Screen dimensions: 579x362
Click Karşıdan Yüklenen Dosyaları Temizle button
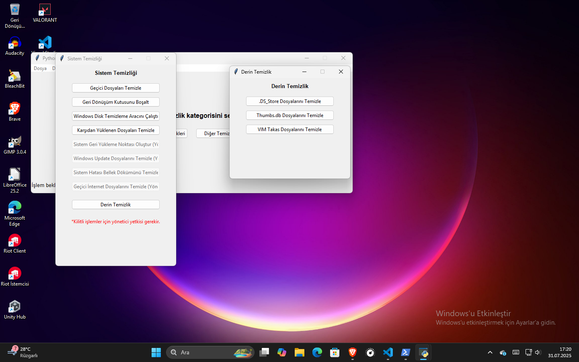coord(116,130)
